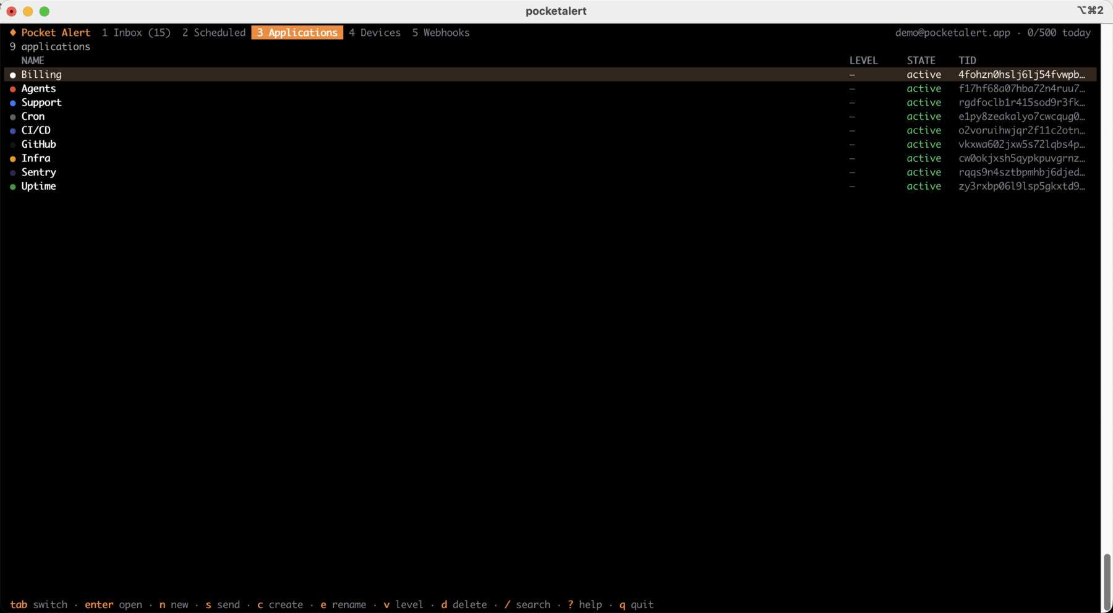Click the green dot beside Uptime

pos(13,187)
